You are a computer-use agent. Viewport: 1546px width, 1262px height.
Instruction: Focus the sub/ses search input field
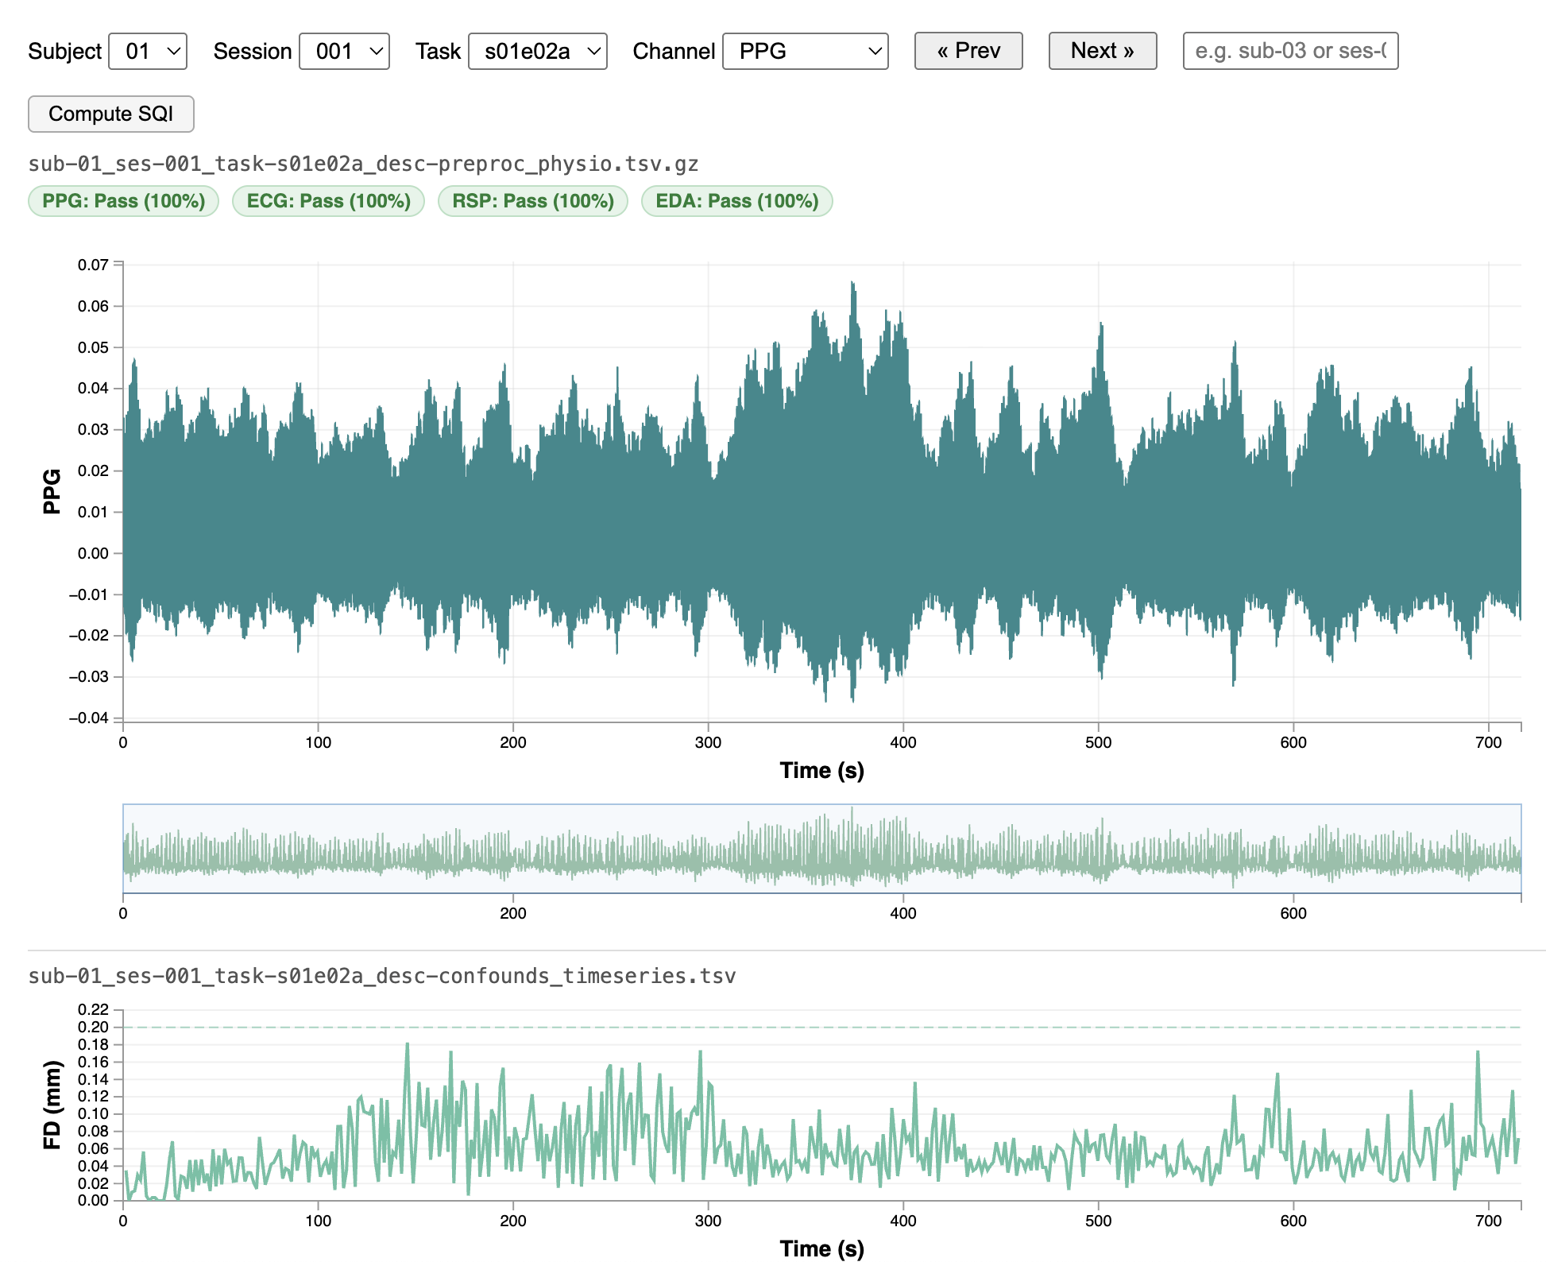[1289, 51]
